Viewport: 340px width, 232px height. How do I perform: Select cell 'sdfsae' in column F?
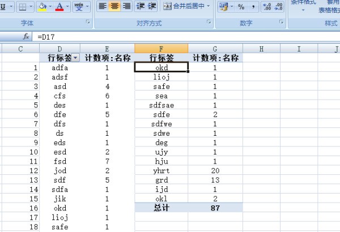(x=161, y=105)
